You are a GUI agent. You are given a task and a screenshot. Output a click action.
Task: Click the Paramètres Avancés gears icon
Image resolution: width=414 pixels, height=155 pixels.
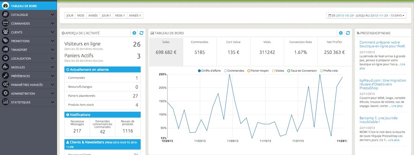point(5,84)
